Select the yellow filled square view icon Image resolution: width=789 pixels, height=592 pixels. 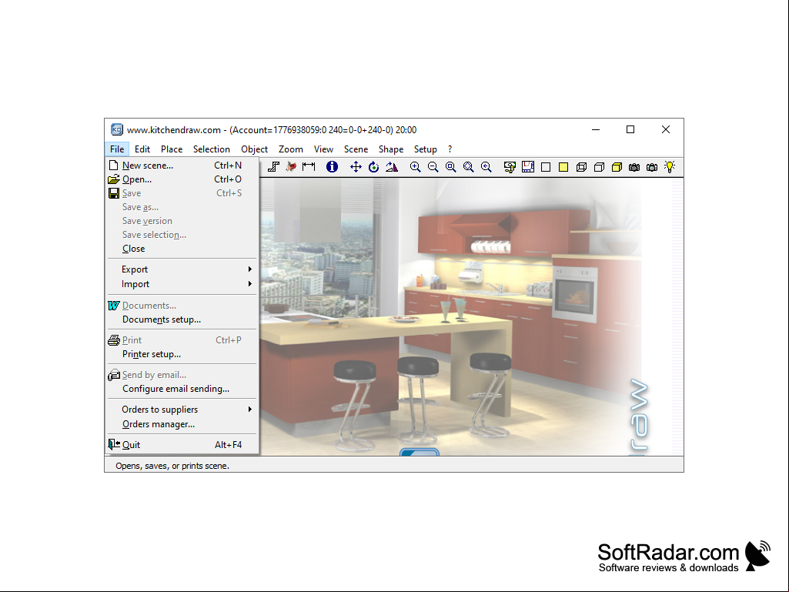point(563,167)
